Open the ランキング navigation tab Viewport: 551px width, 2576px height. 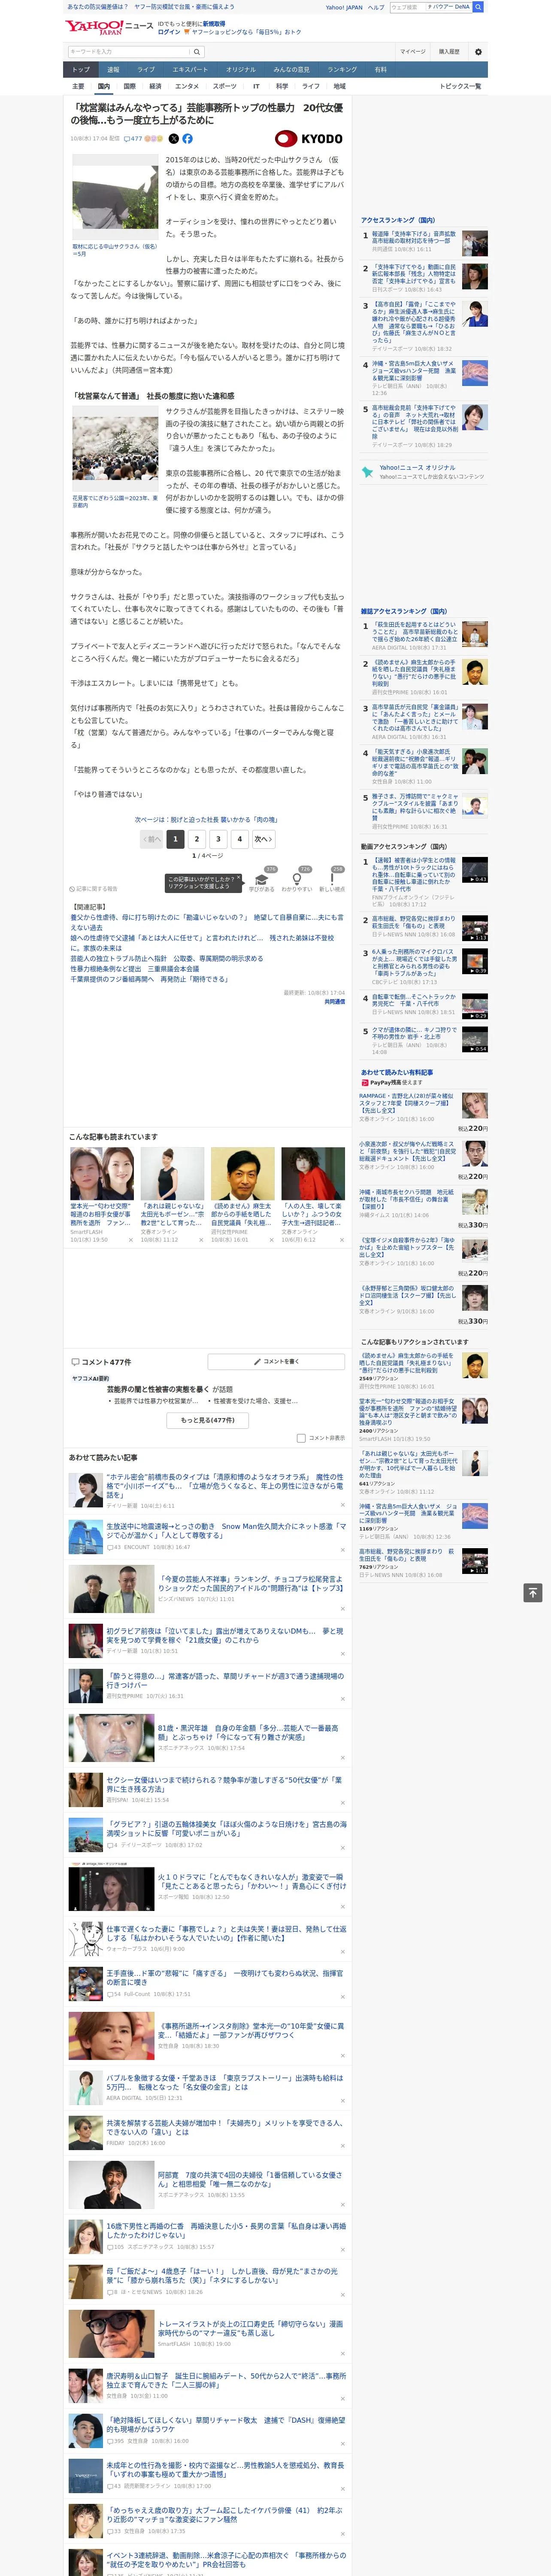342,70
